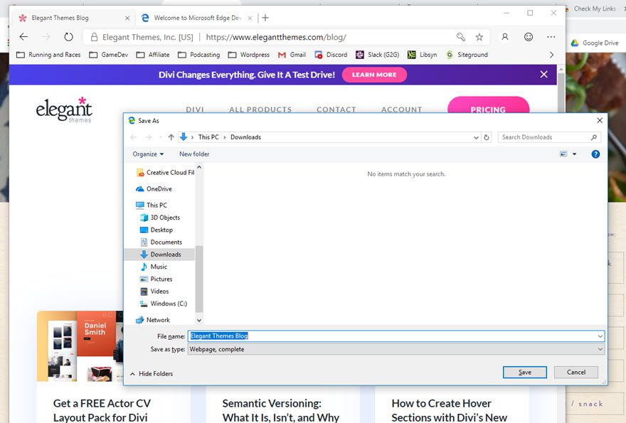Viewport: 626px width, 423px height.
Task: Click the Edge feedback smiley icon
Action: 528,36
